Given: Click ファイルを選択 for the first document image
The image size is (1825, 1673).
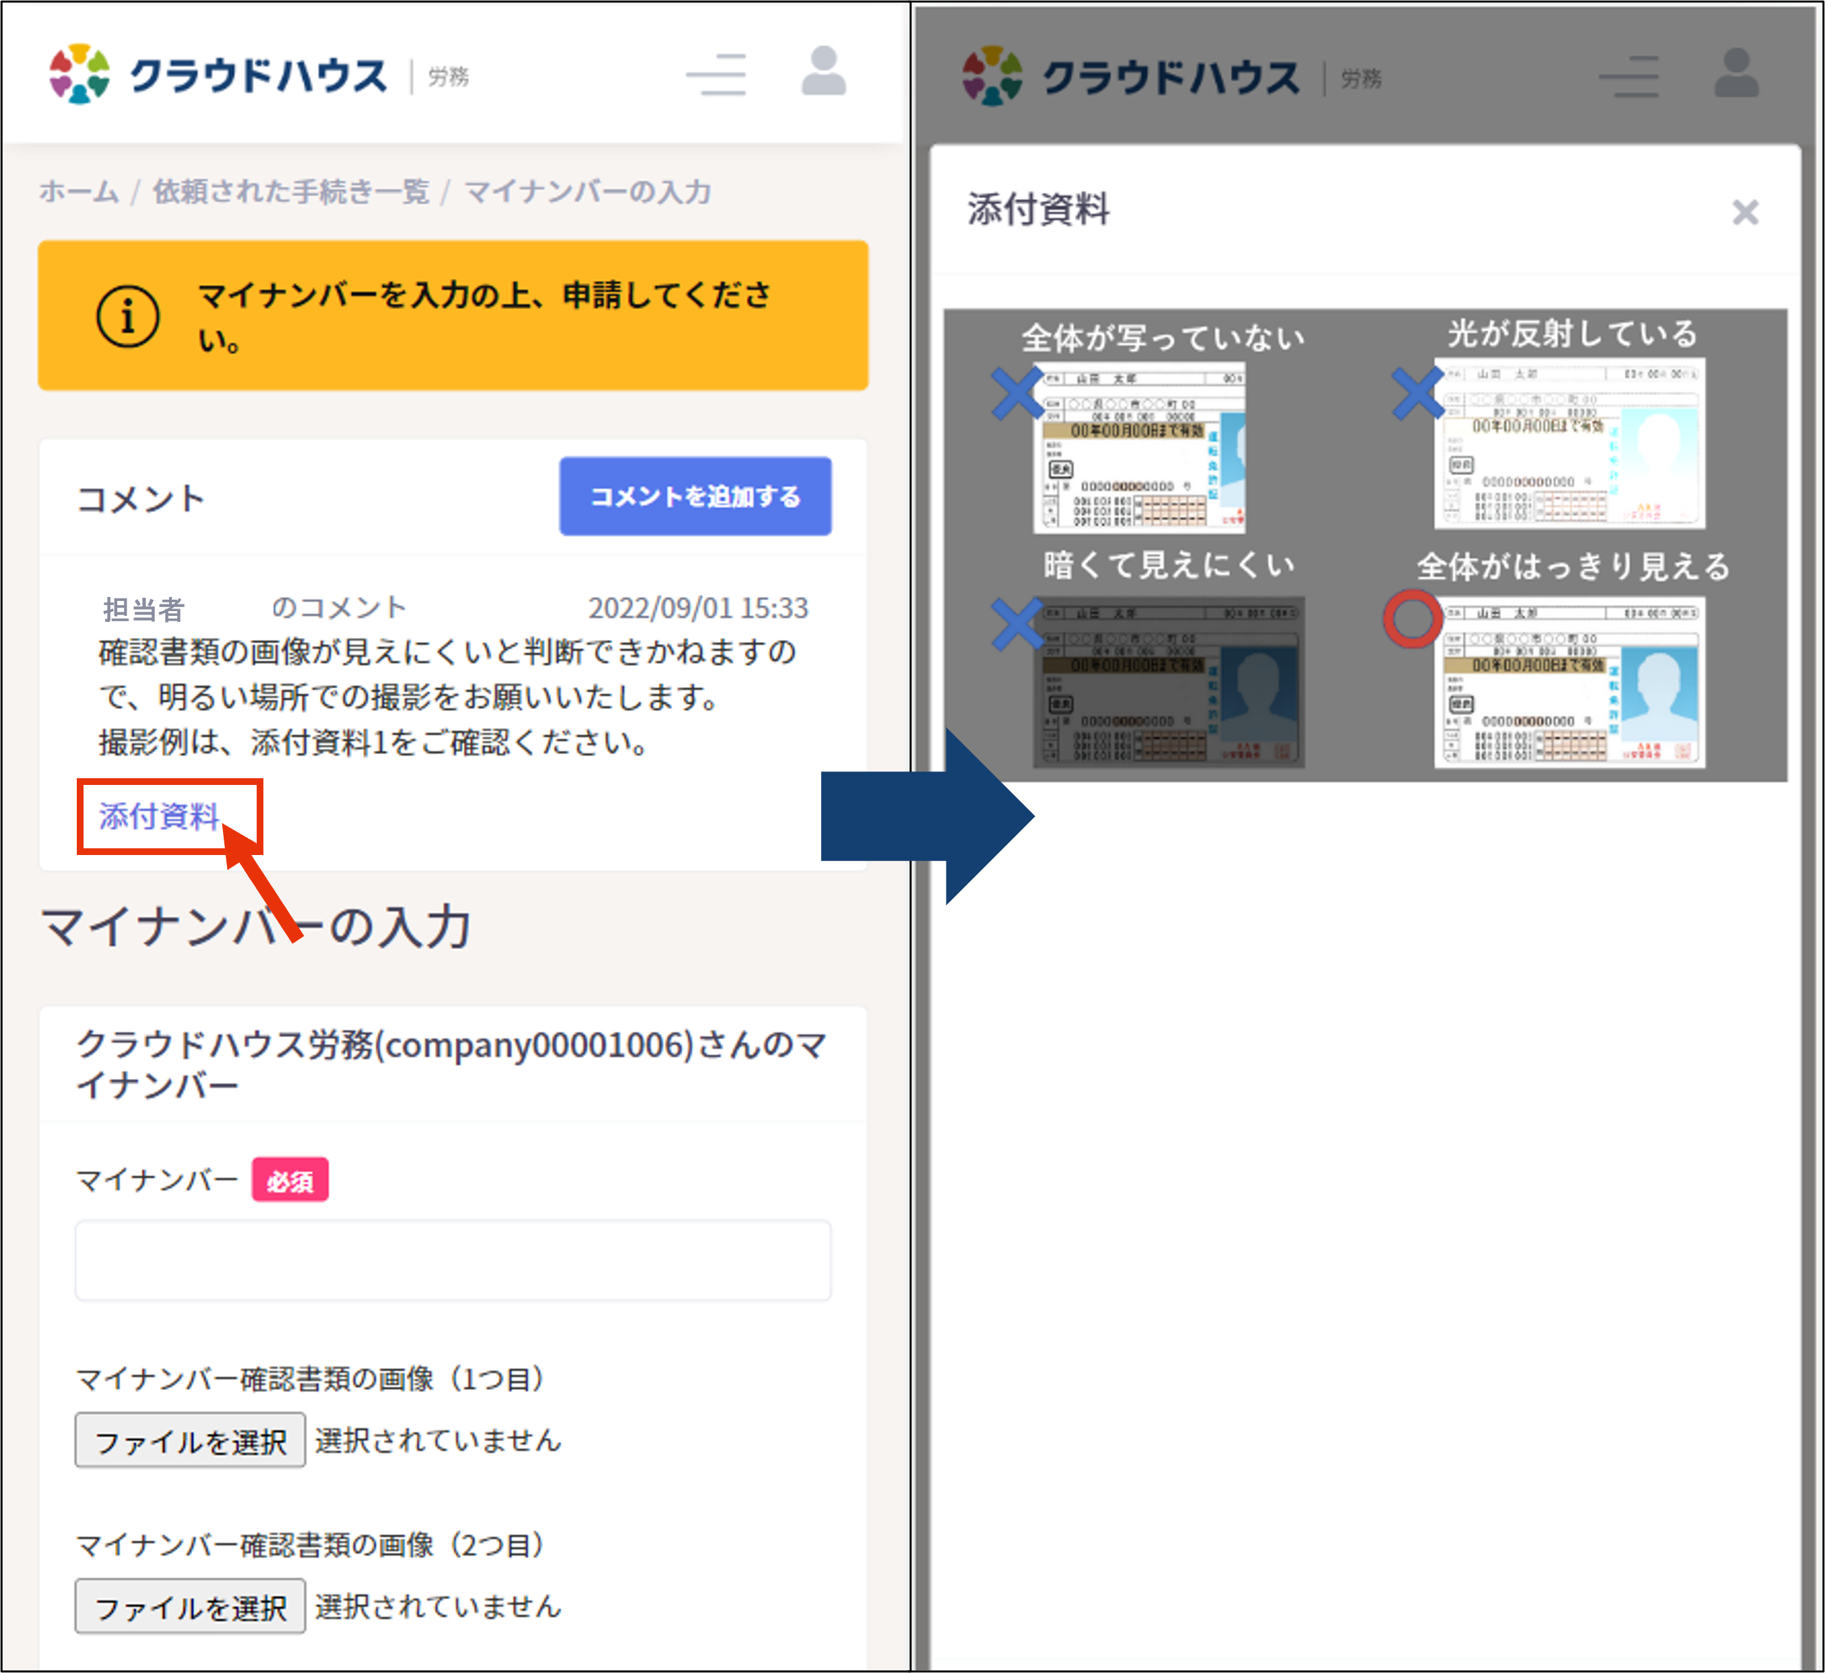Looking at the screenshot, I should 190,1439.
